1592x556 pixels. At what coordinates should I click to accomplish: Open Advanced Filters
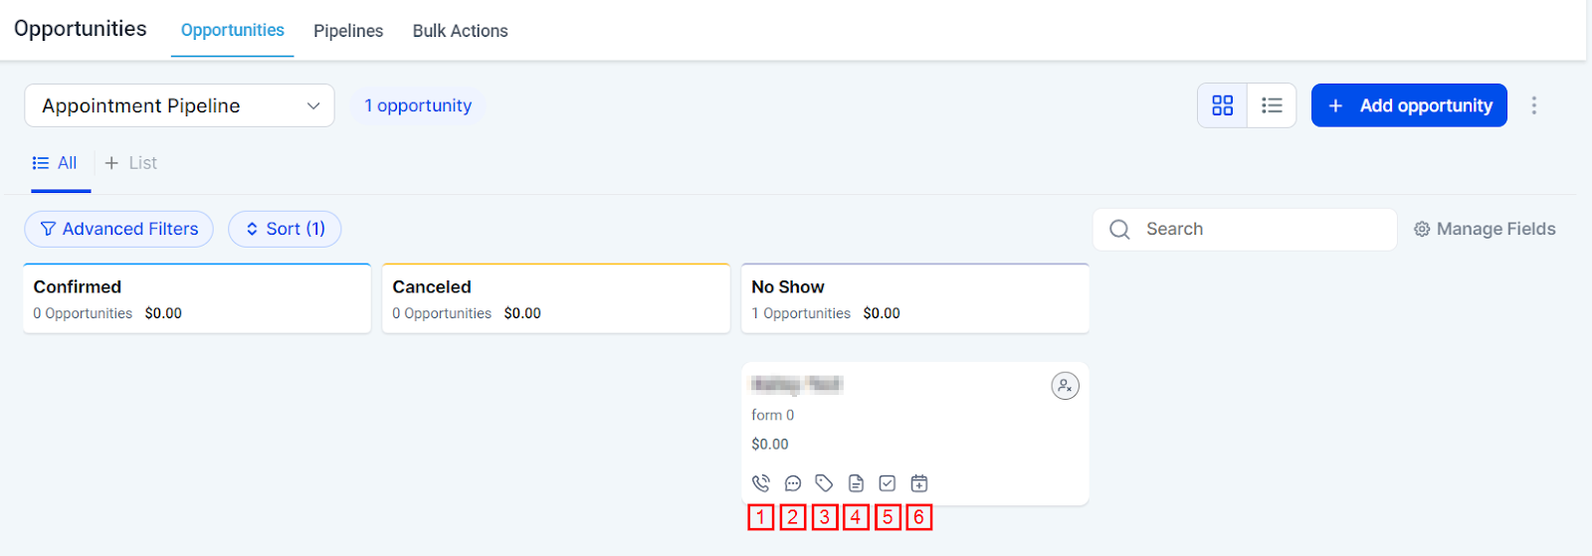coord(118,229)
